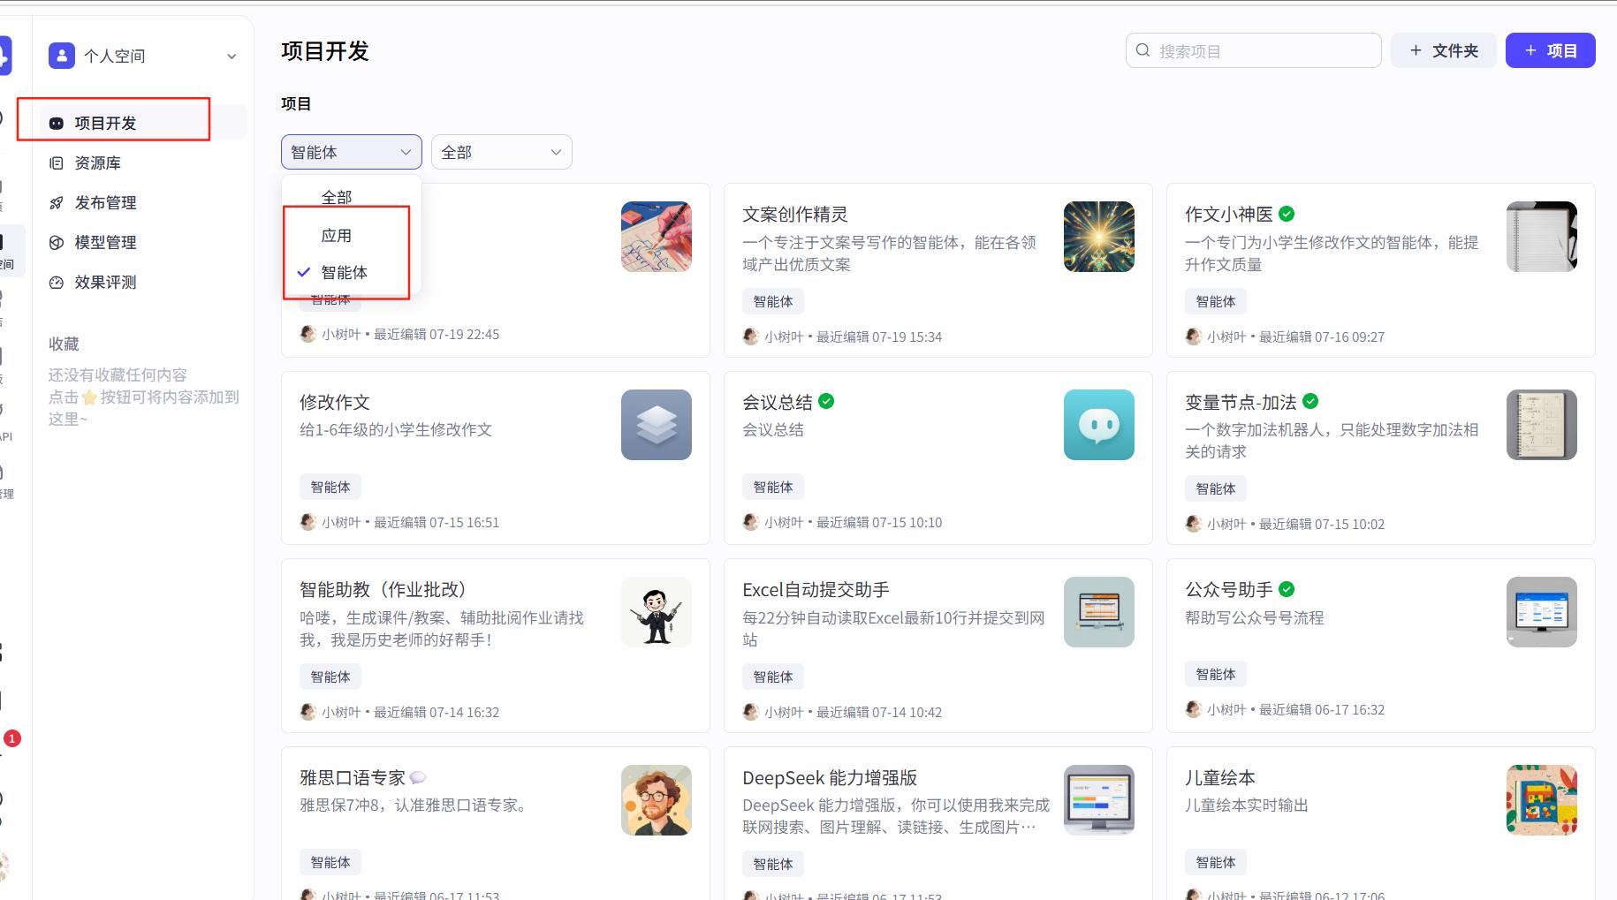This screenshot has width=1617, height=900.
Task: Click the chat bubble thumbnail of 会议总结
Action: 1098,425
